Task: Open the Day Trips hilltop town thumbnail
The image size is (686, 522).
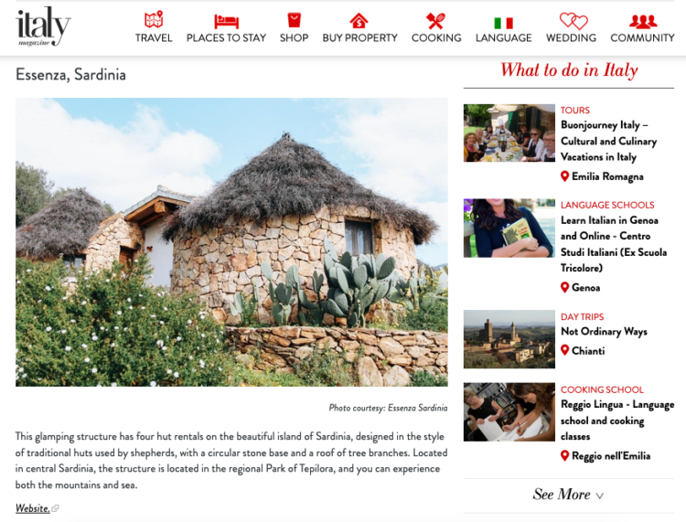Action: click(x=509, y=339)
